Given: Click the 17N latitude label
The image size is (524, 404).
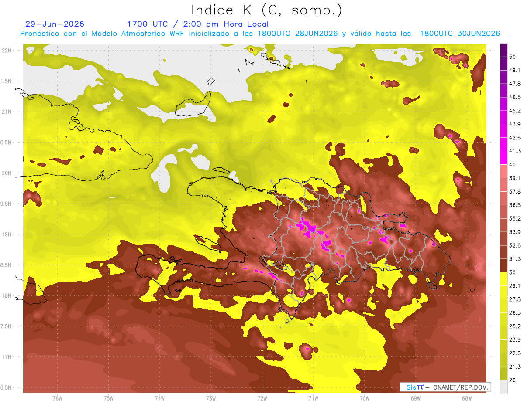Looking at the screenshot, I should coord(7,357).
